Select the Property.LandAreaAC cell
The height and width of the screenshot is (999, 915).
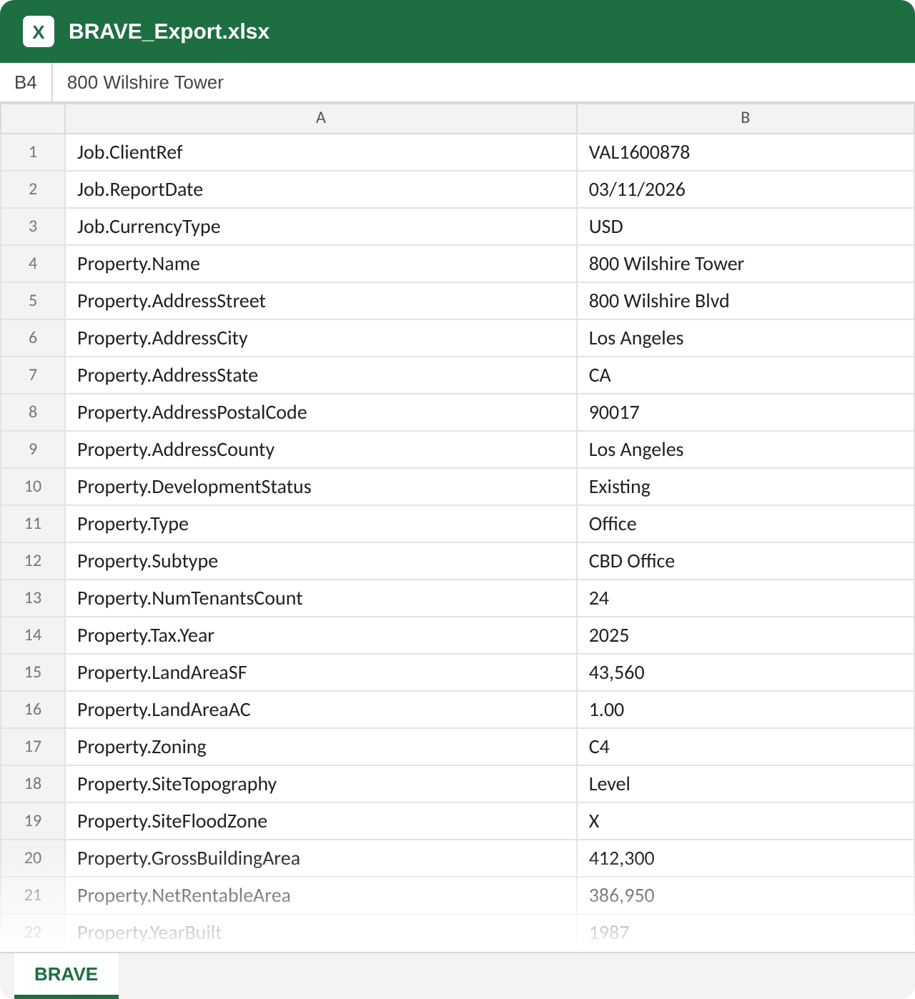click(321, 710)
